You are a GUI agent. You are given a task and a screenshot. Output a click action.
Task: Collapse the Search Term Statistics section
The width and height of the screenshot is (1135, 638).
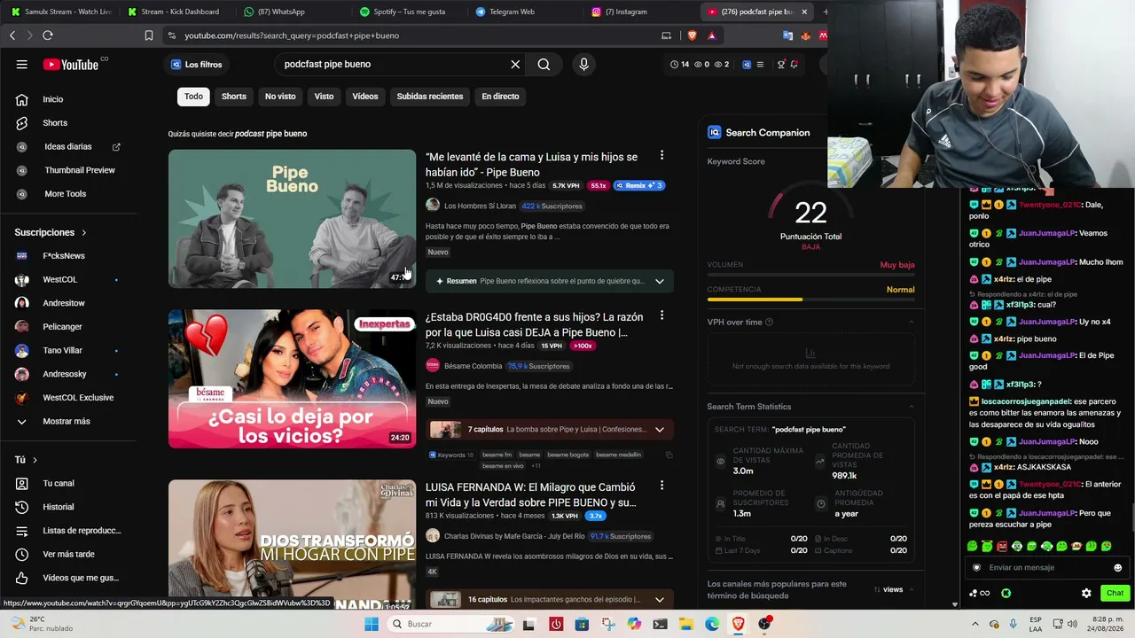(911, 407)
